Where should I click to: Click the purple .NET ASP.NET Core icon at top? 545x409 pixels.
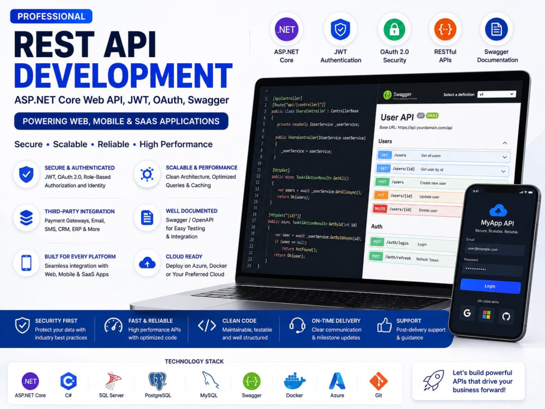click(287, 29)
